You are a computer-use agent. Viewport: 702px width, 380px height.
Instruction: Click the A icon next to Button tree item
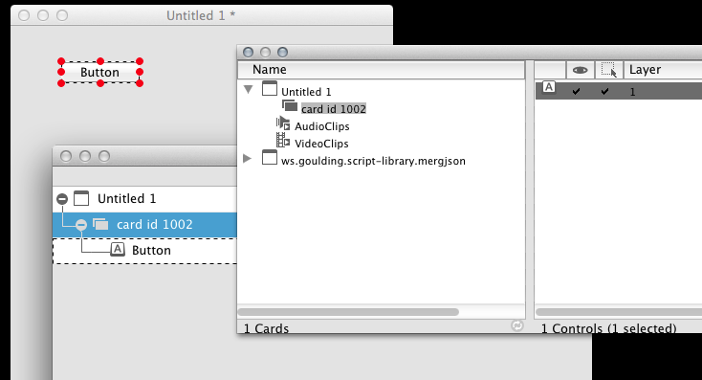[x=118, y=249]
